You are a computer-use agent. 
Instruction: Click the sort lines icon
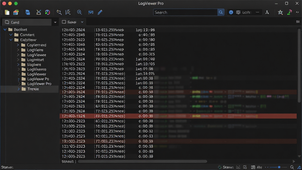tap(68, 12)
